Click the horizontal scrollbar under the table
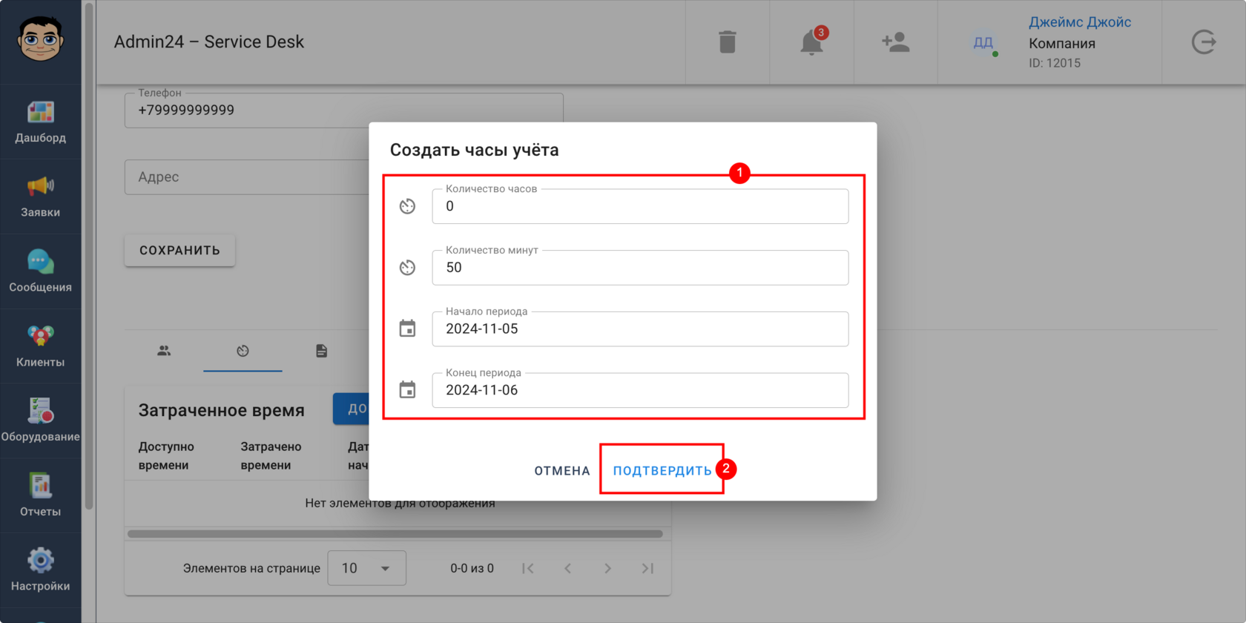1246x623 pixels. tap(395, 534)
